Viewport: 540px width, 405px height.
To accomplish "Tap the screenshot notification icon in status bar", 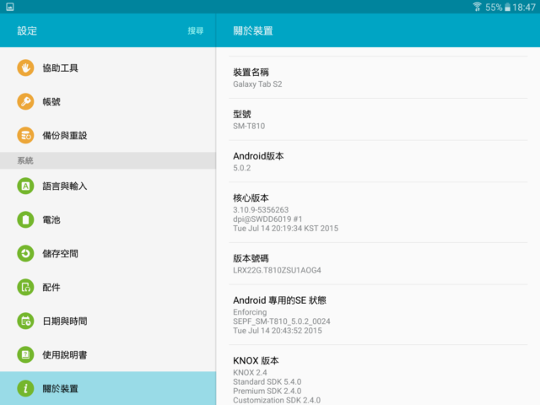I will (x=10, y=7).
